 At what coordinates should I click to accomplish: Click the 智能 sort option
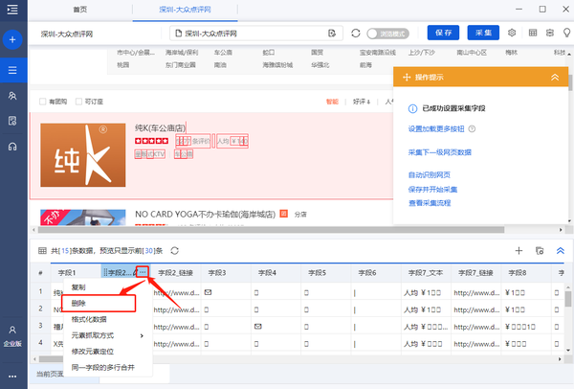332,102
